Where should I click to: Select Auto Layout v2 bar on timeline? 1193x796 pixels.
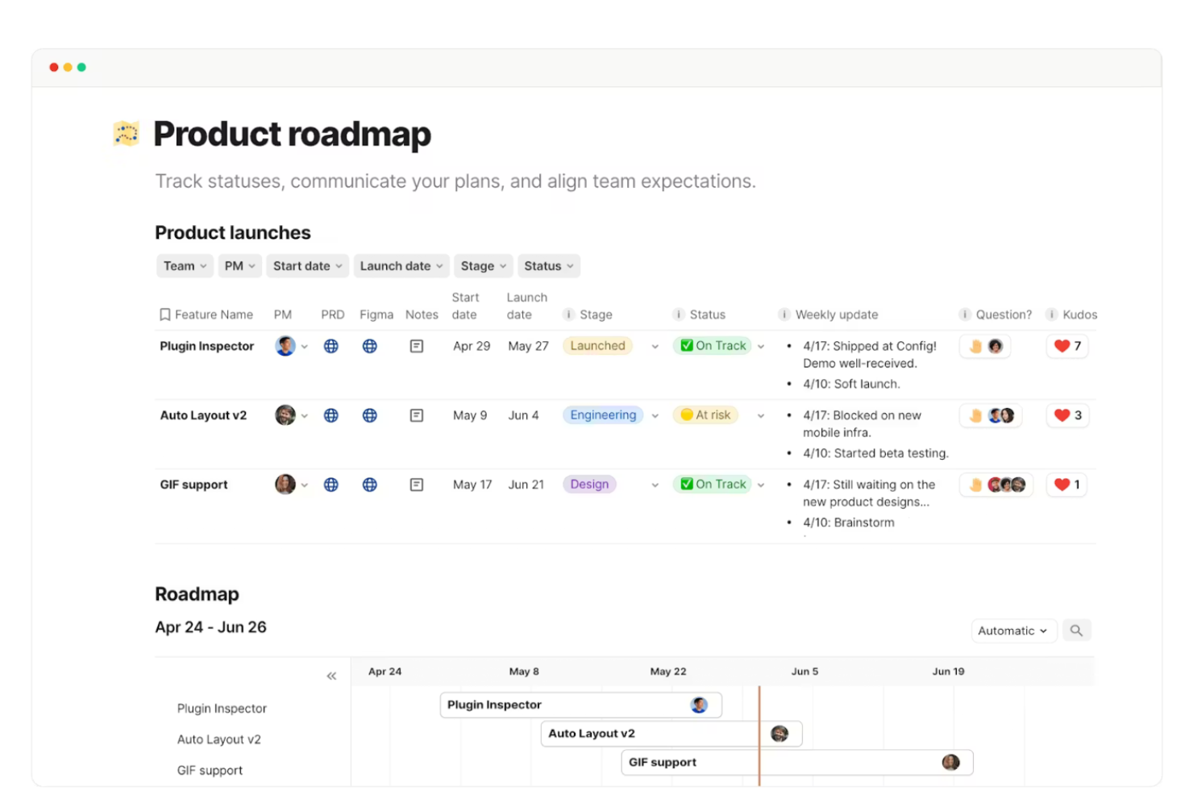tap(671, 734)
